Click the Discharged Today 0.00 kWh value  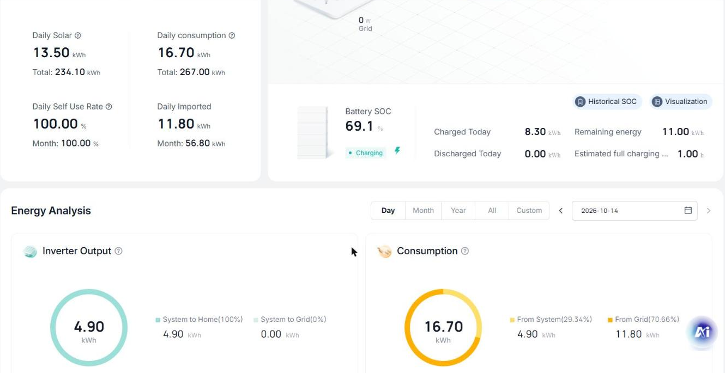click(542, 154)
